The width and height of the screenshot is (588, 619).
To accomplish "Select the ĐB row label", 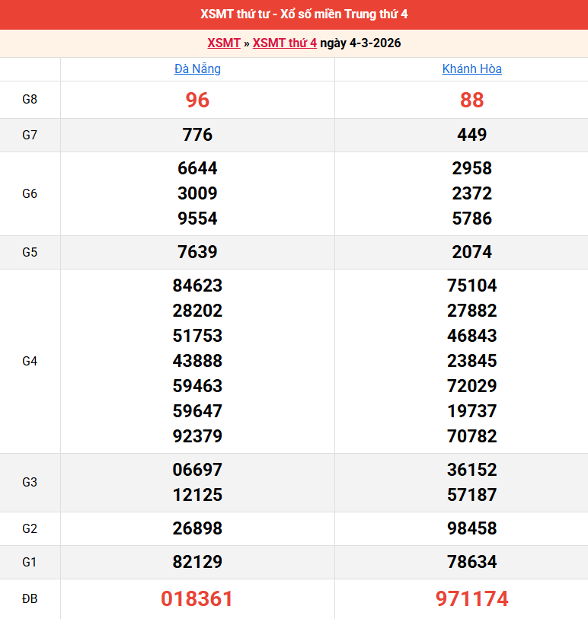I will point(30,599).
